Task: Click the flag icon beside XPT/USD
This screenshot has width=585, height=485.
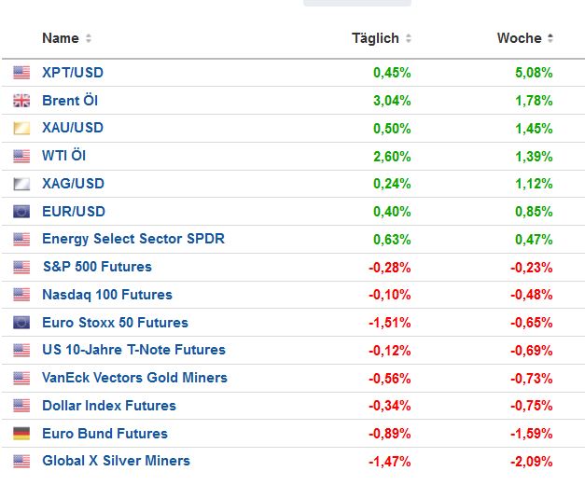Action: pos(21,73)
